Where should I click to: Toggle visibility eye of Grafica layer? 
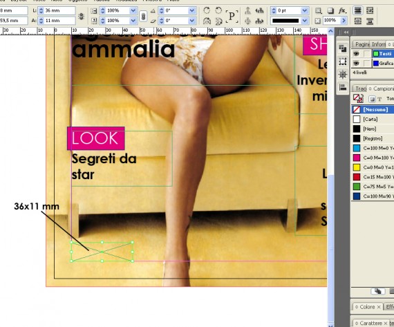[356, 64]
